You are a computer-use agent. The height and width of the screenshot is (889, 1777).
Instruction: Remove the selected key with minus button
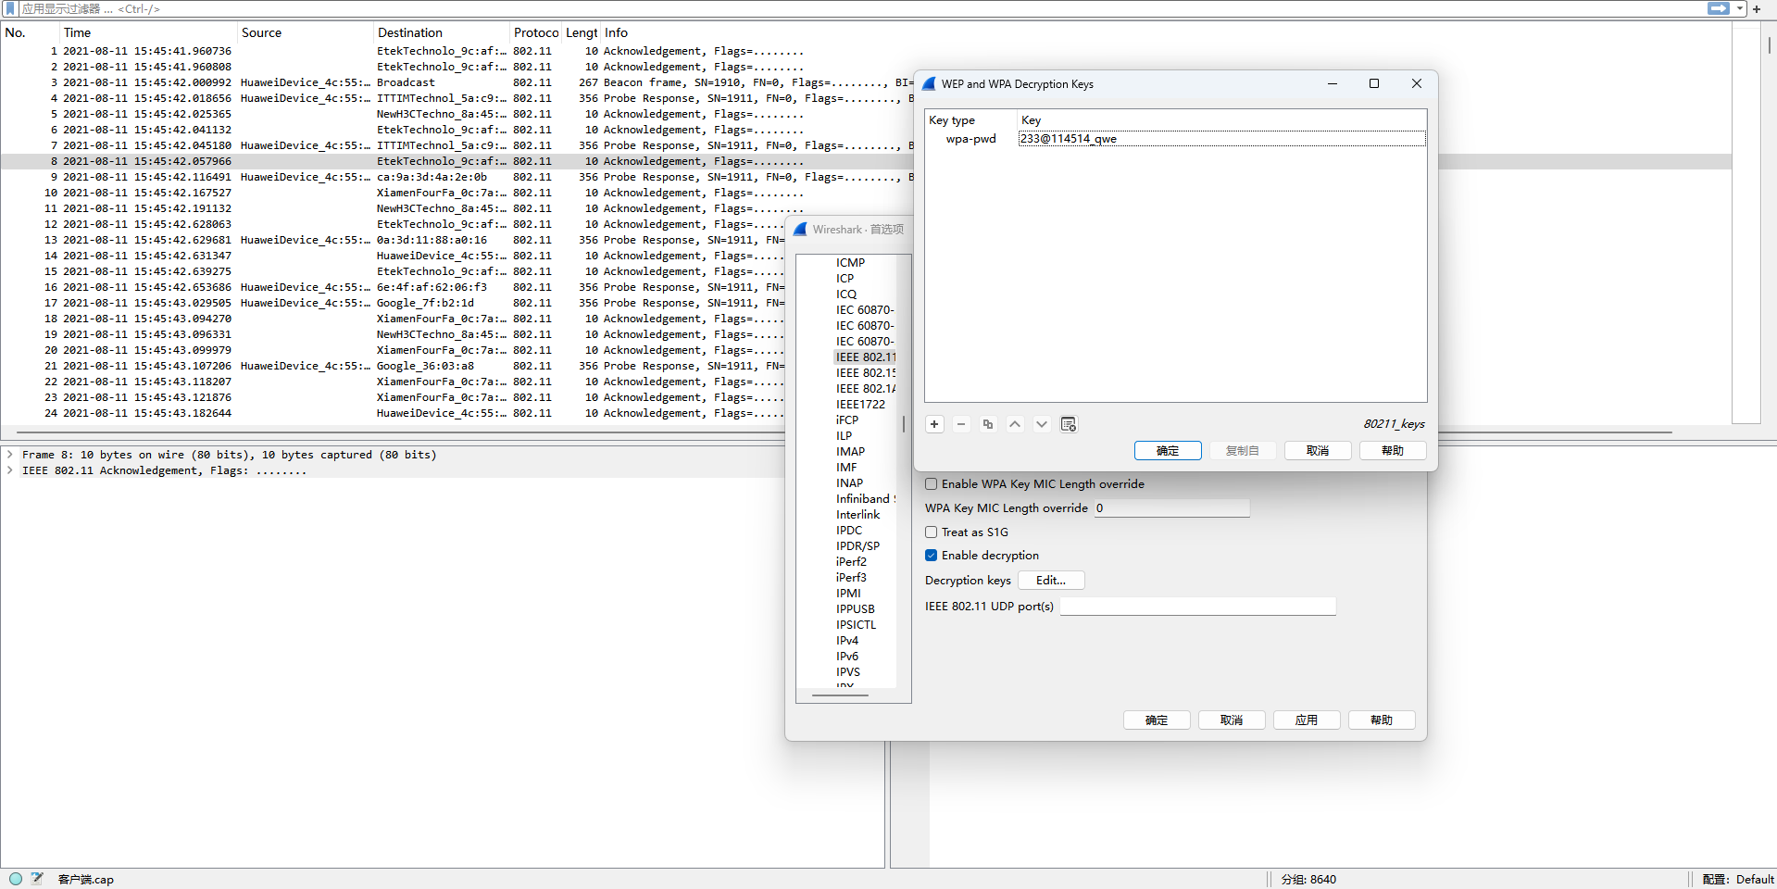tap(961, 424)
